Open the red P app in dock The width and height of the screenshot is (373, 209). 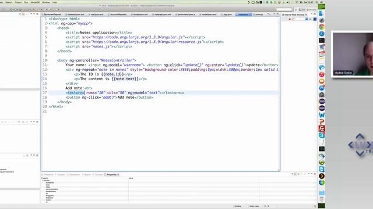pos(322,122)
